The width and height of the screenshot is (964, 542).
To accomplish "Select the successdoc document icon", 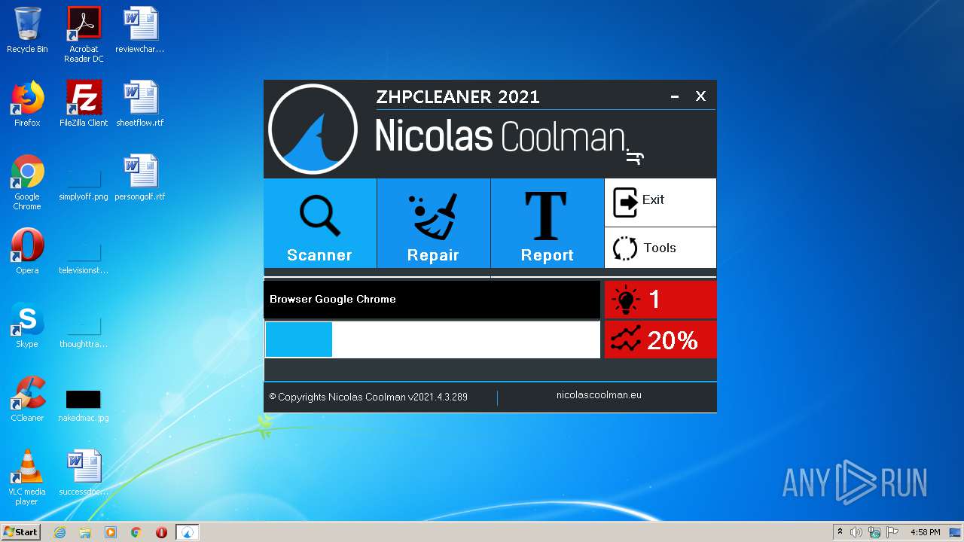I will pyautogui.click(x=84, y=473).
